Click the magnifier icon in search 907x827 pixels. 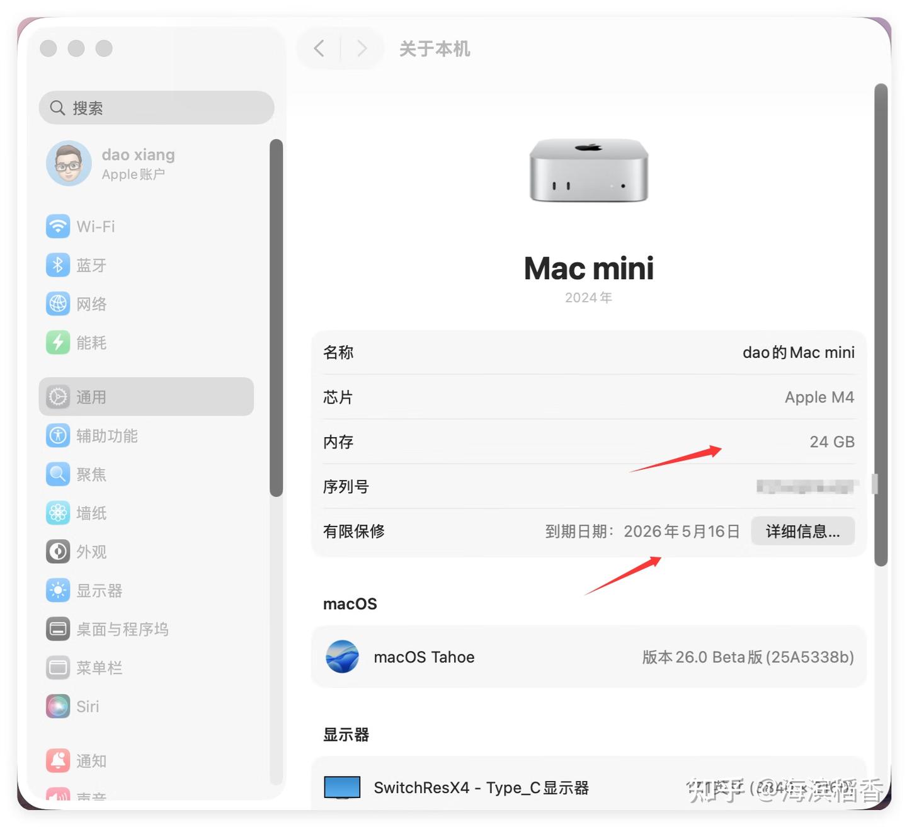point(57,108)
